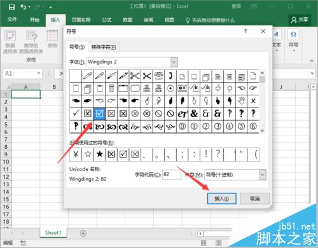Open the Undo history dropdown arrow
Screen dimensions: 318x248
[29, 7]
